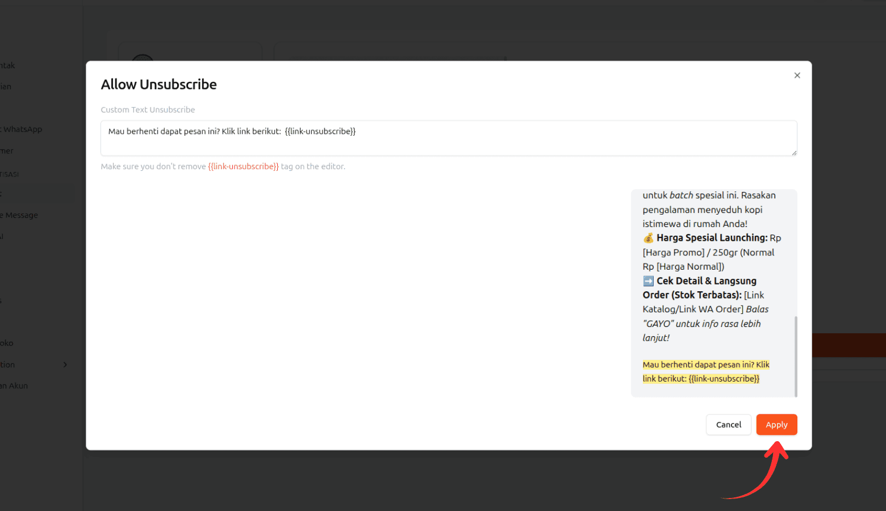This screenshot has height=511, width=886.
Task: Click the Apply button
Action: pyautogui.click(x=776, y=424)
